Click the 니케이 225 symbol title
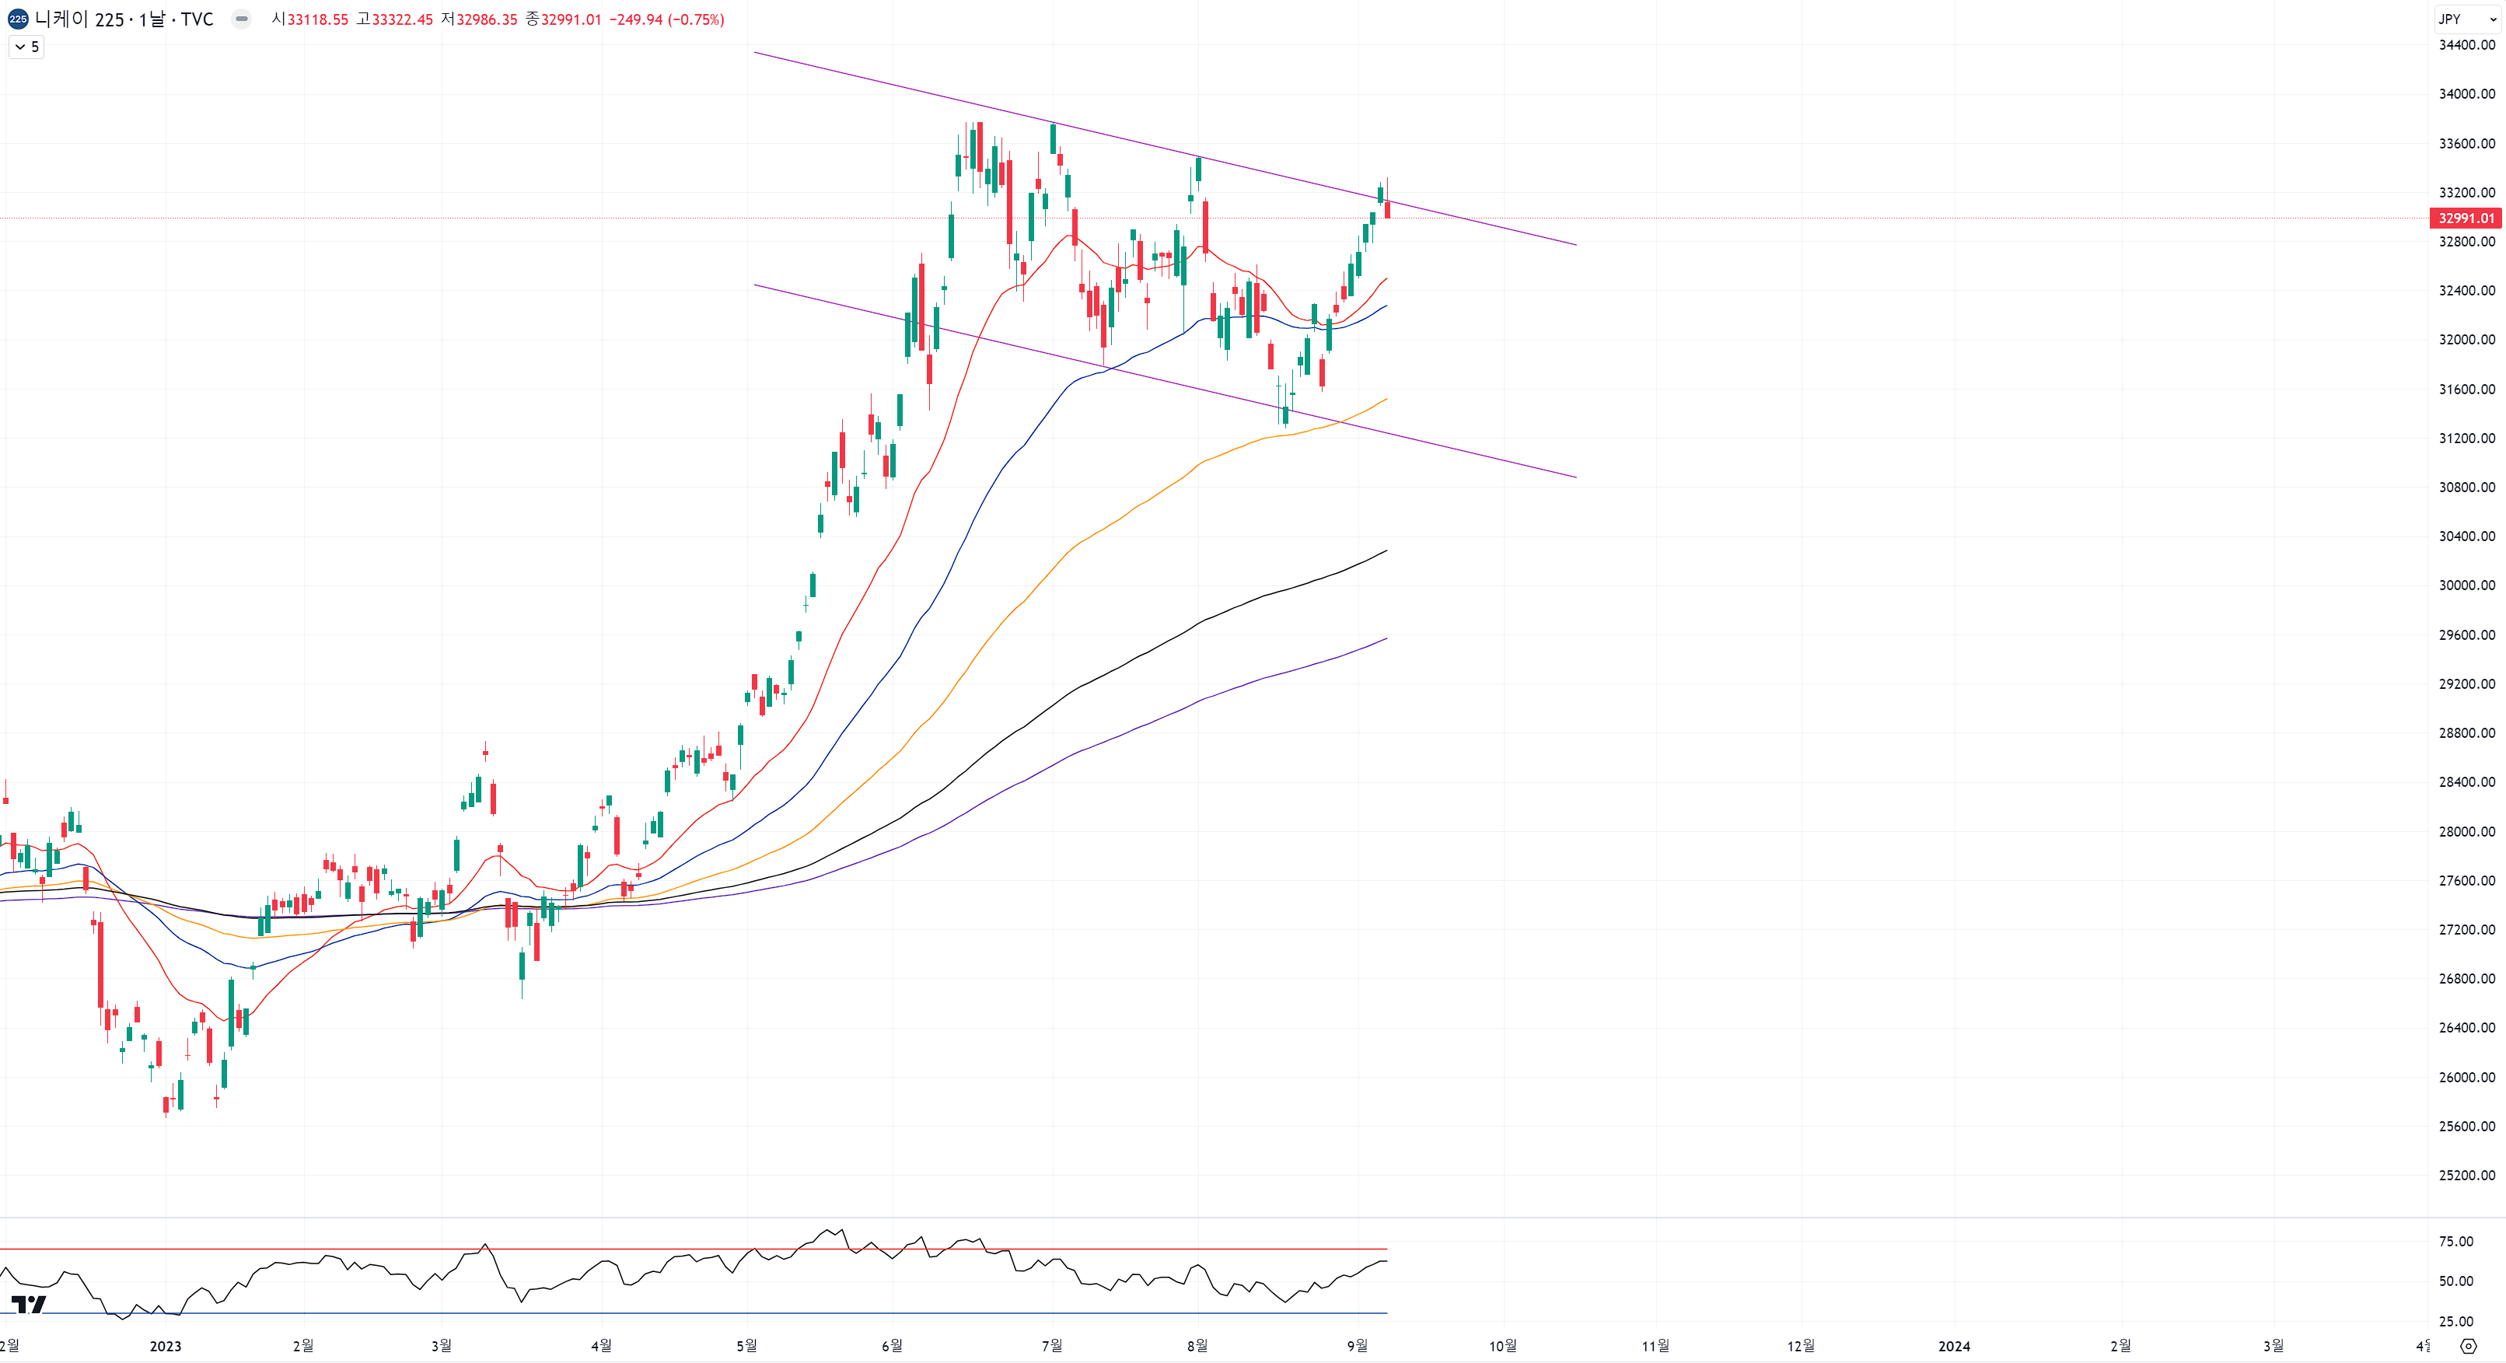The width and height of the screenshot is (2506, 1363). pyautogui.click(x=78, y=19)
